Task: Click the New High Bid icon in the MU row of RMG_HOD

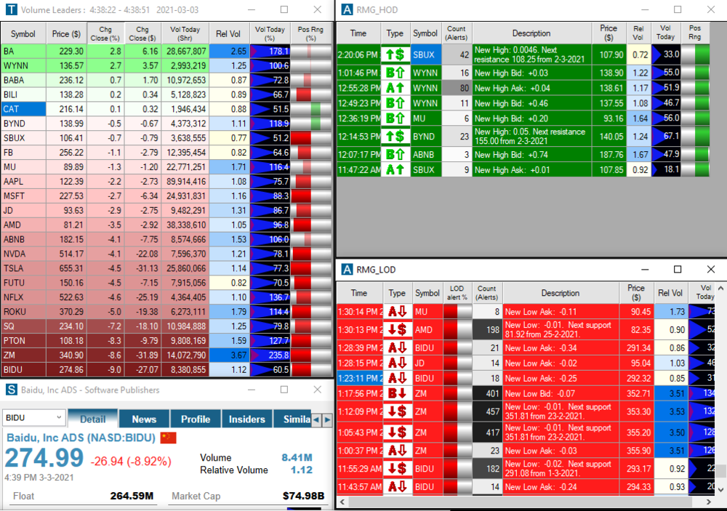Action: pyautogui.click(x=395, y=118)
